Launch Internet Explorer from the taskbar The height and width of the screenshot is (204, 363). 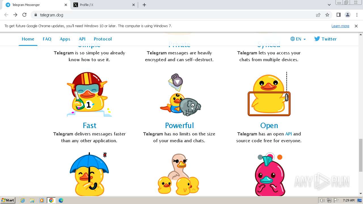[23, 200]
